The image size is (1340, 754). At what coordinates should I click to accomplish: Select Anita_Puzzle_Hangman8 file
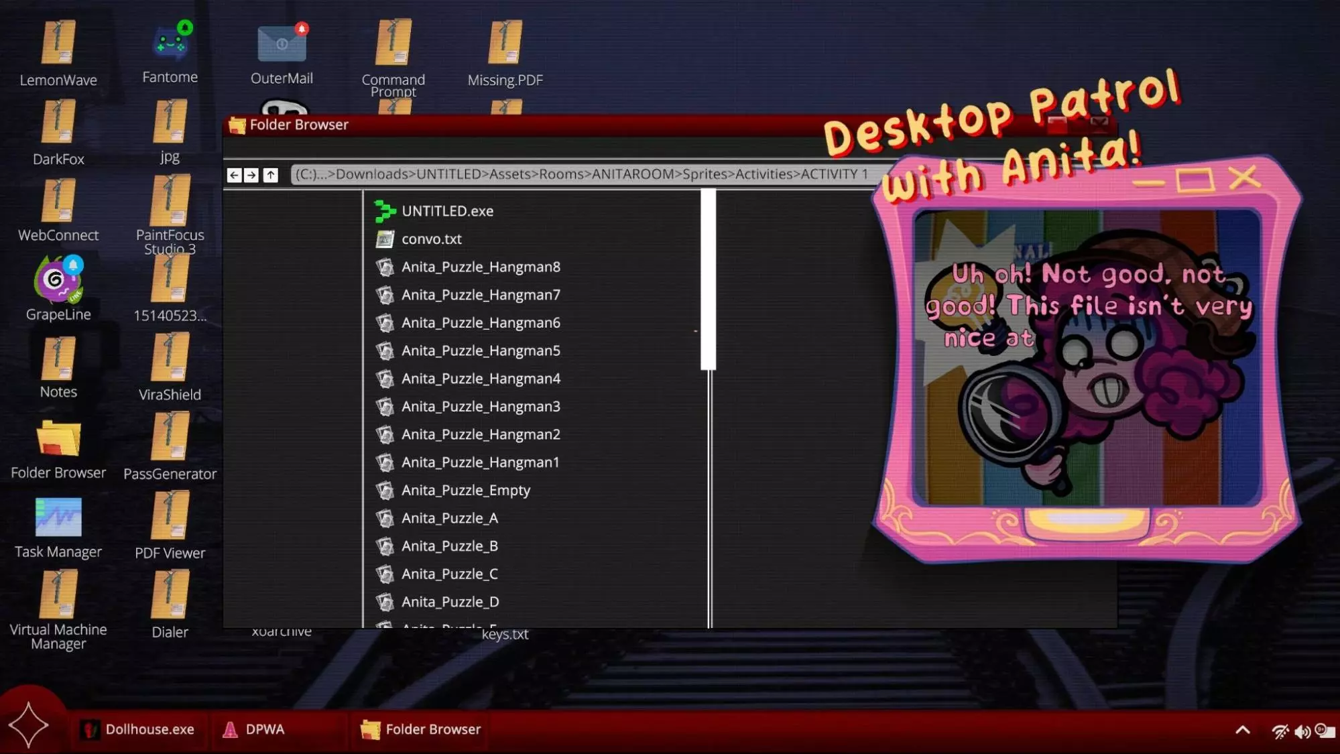480,267
